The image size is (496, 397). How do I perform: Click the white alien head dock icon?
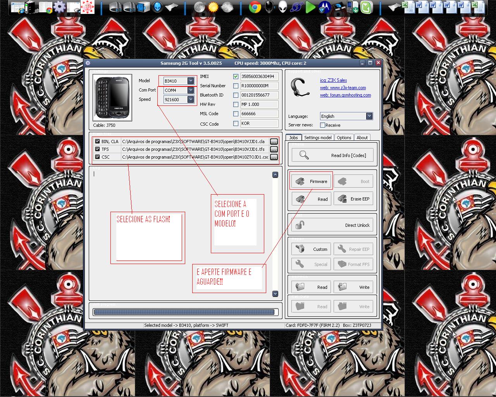(283, 7)
